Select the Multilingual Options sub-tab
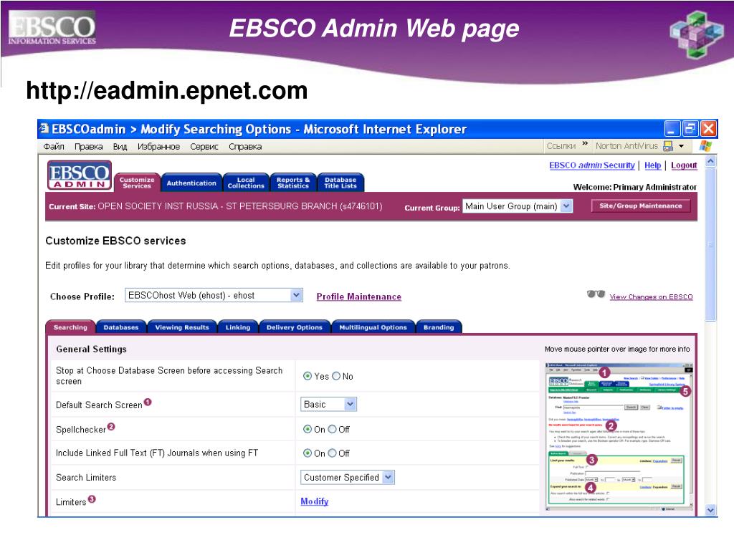 click(x=373, y=327)
